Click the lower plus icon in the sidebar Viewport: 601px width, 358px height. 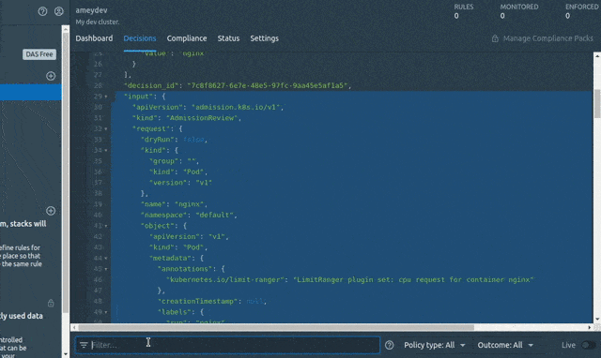51,211
